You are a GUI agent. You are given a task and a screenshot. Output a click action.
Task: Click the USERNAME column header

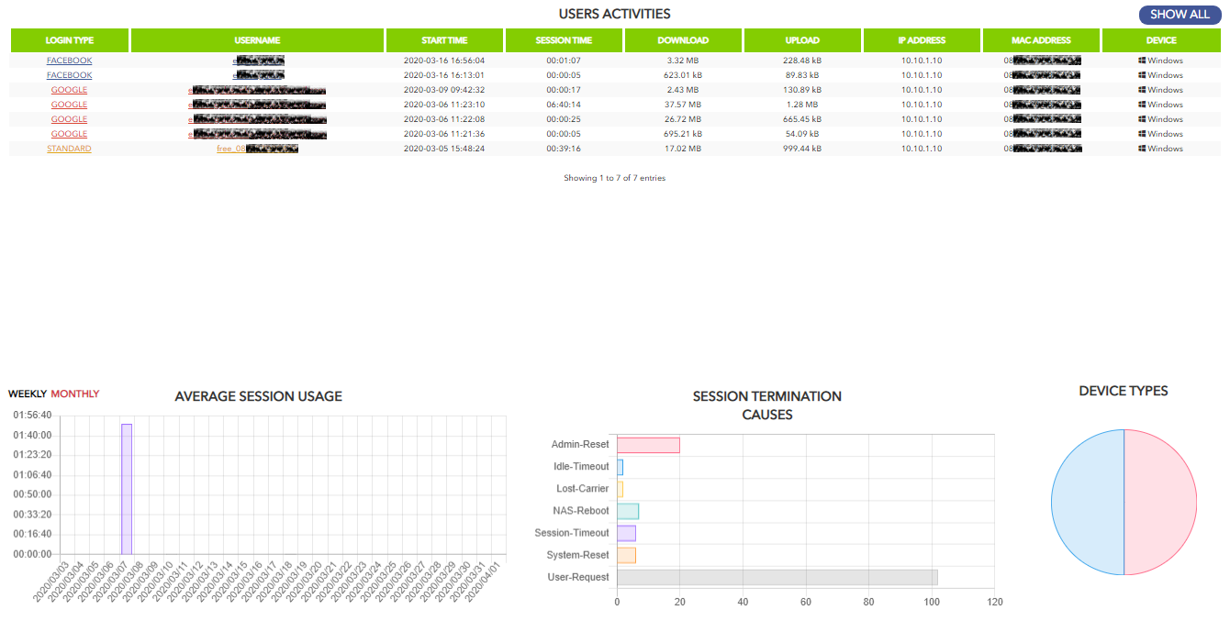pos(258,39)
